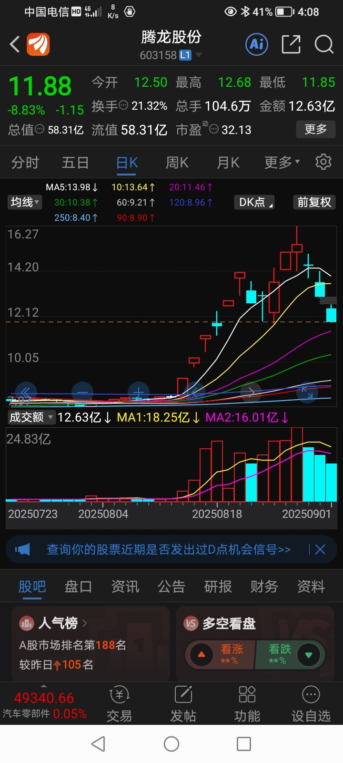The image size is (343, 763).
Task: Tap info icon next to 总值
Action: (40, 129)
